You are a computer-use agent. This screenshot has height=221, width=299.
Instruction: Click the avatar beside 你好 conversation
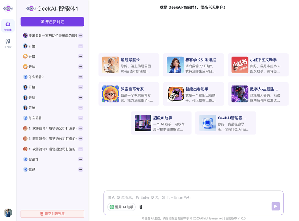25,170
